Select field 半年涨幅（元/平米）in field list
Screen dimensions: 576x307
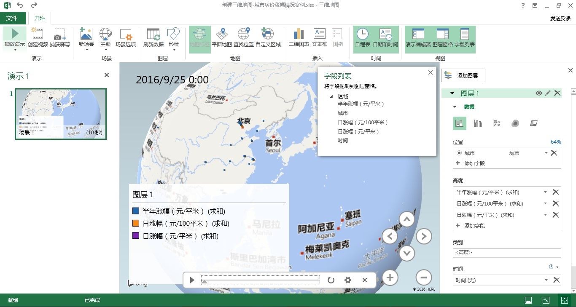pyautogui.click(x=361, y=104)
